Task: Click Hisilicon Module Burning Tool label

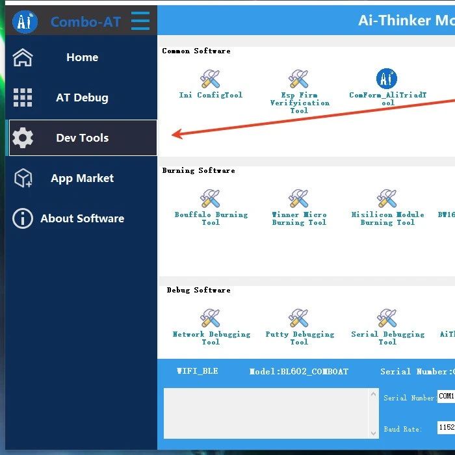Action: (387, 218)
